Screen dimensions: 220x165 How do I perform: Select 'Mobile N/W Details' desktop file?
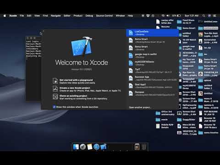click(x=165, y=126)
